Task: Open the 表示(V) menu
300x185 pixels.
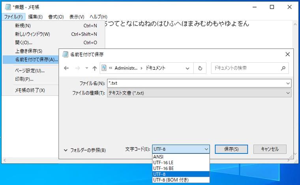Action: [77, 17]
